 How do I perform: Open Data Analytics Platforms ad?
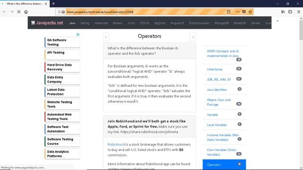point(62,154)
